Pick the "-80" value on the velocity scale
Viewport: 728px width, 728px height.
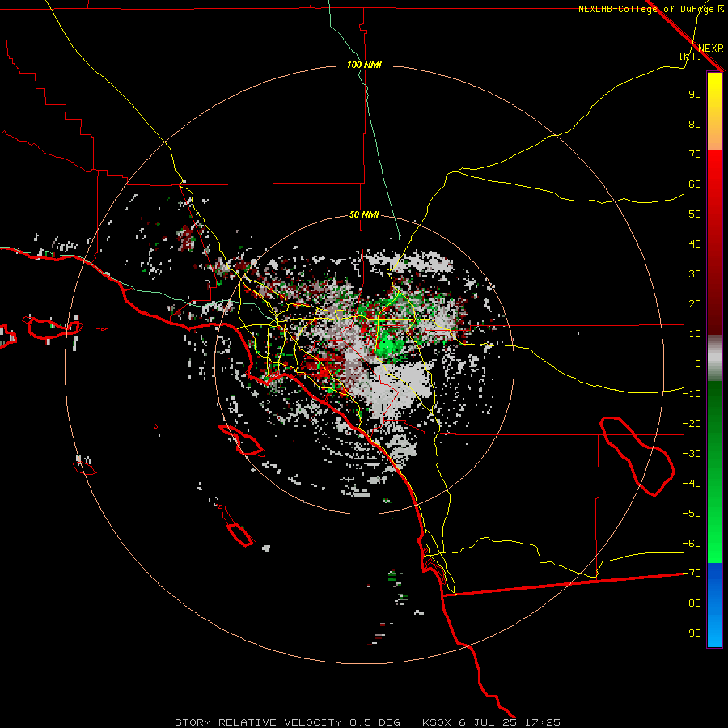point(692,603)
